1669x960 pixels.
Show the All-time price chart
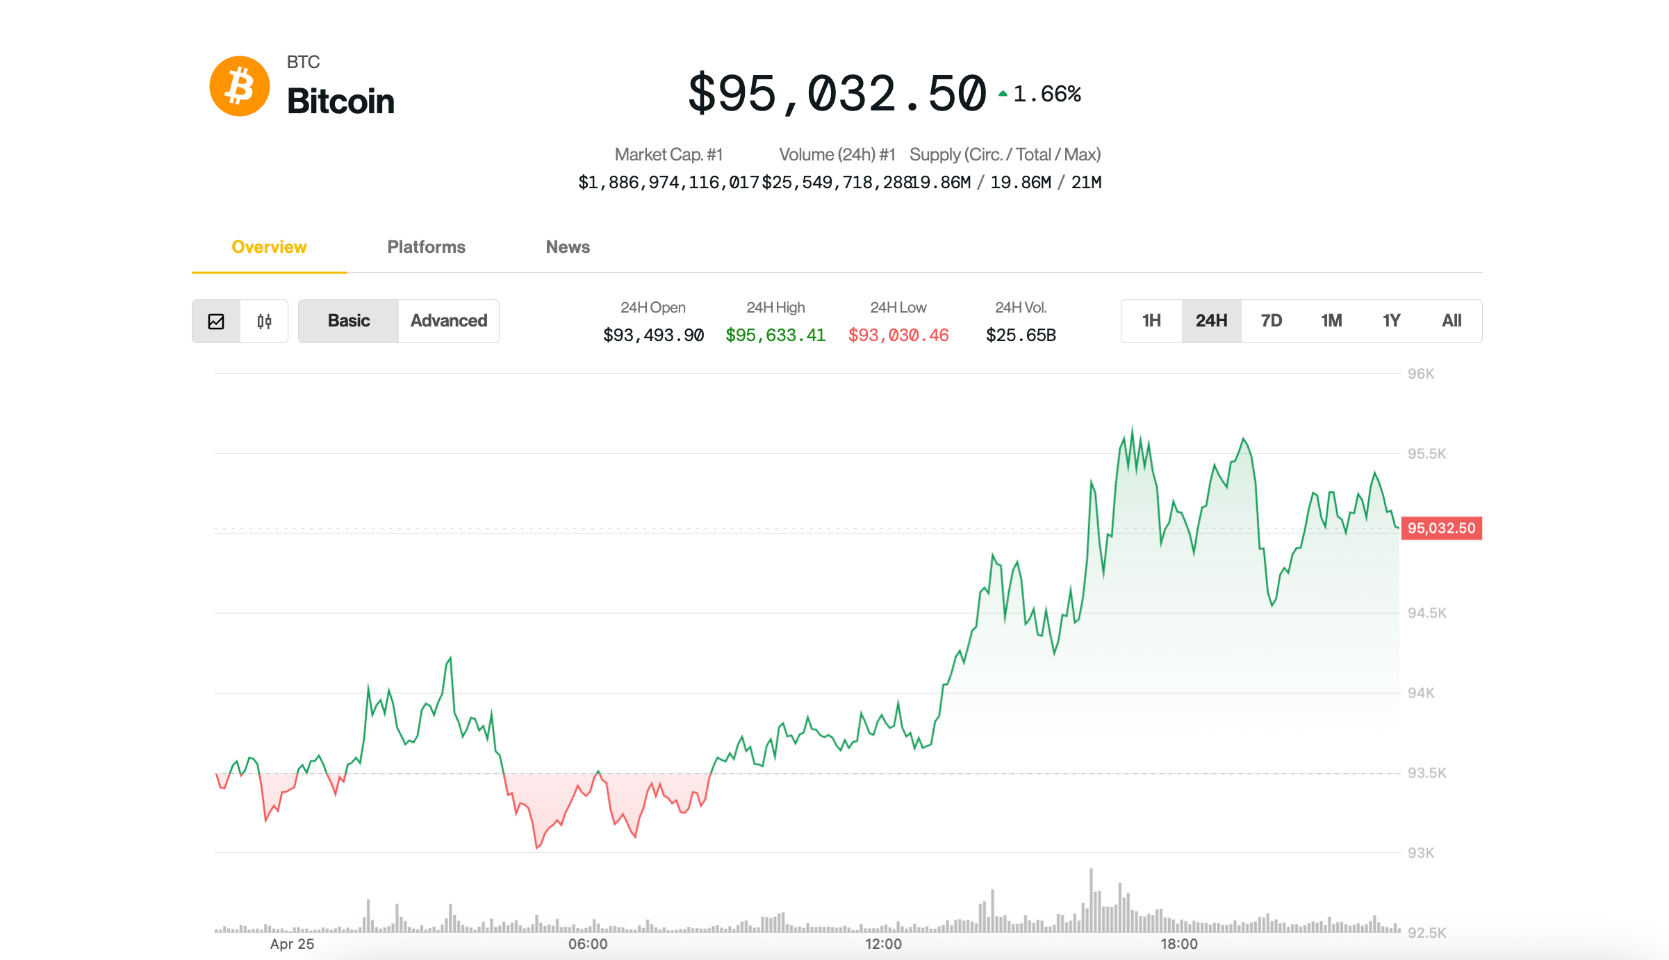(1452, 320)
